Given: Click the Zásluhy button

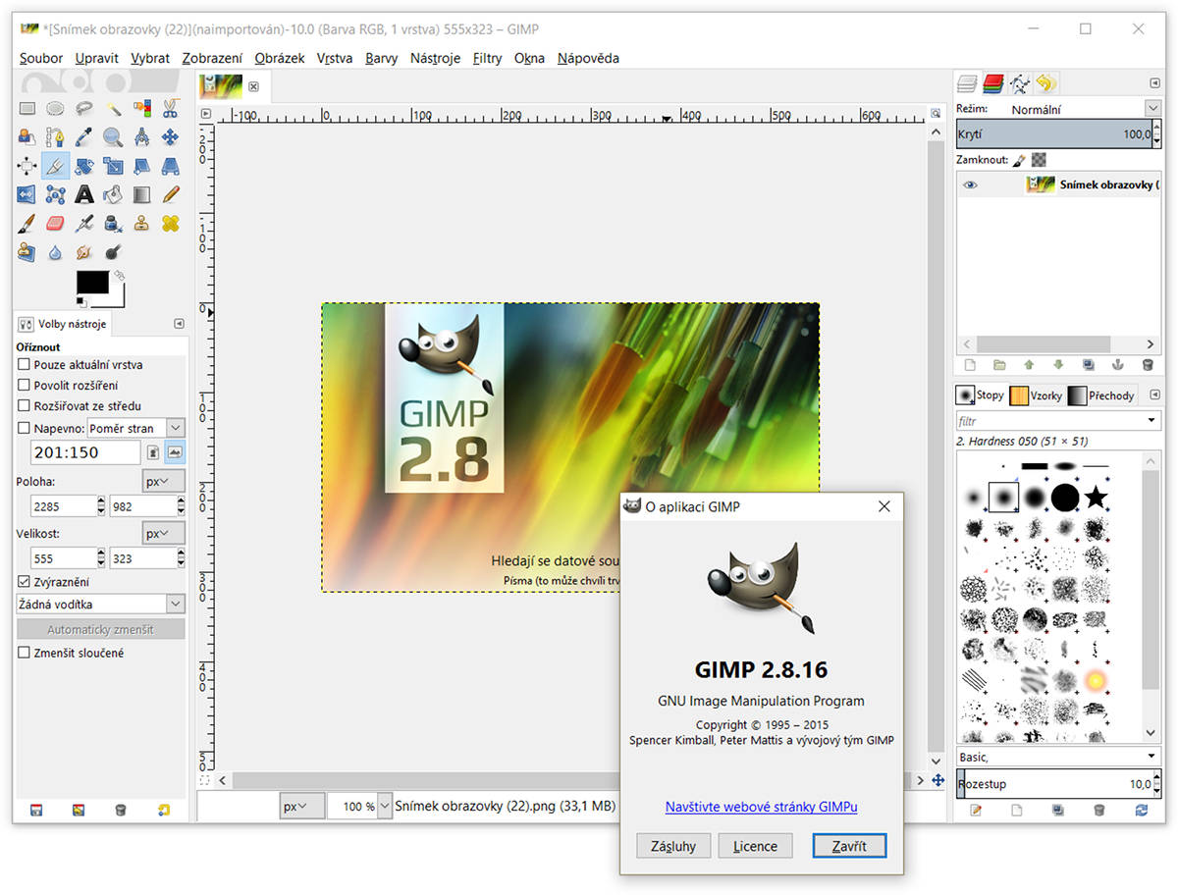Looking at the screenshot, I should click(x=673, y=846).
